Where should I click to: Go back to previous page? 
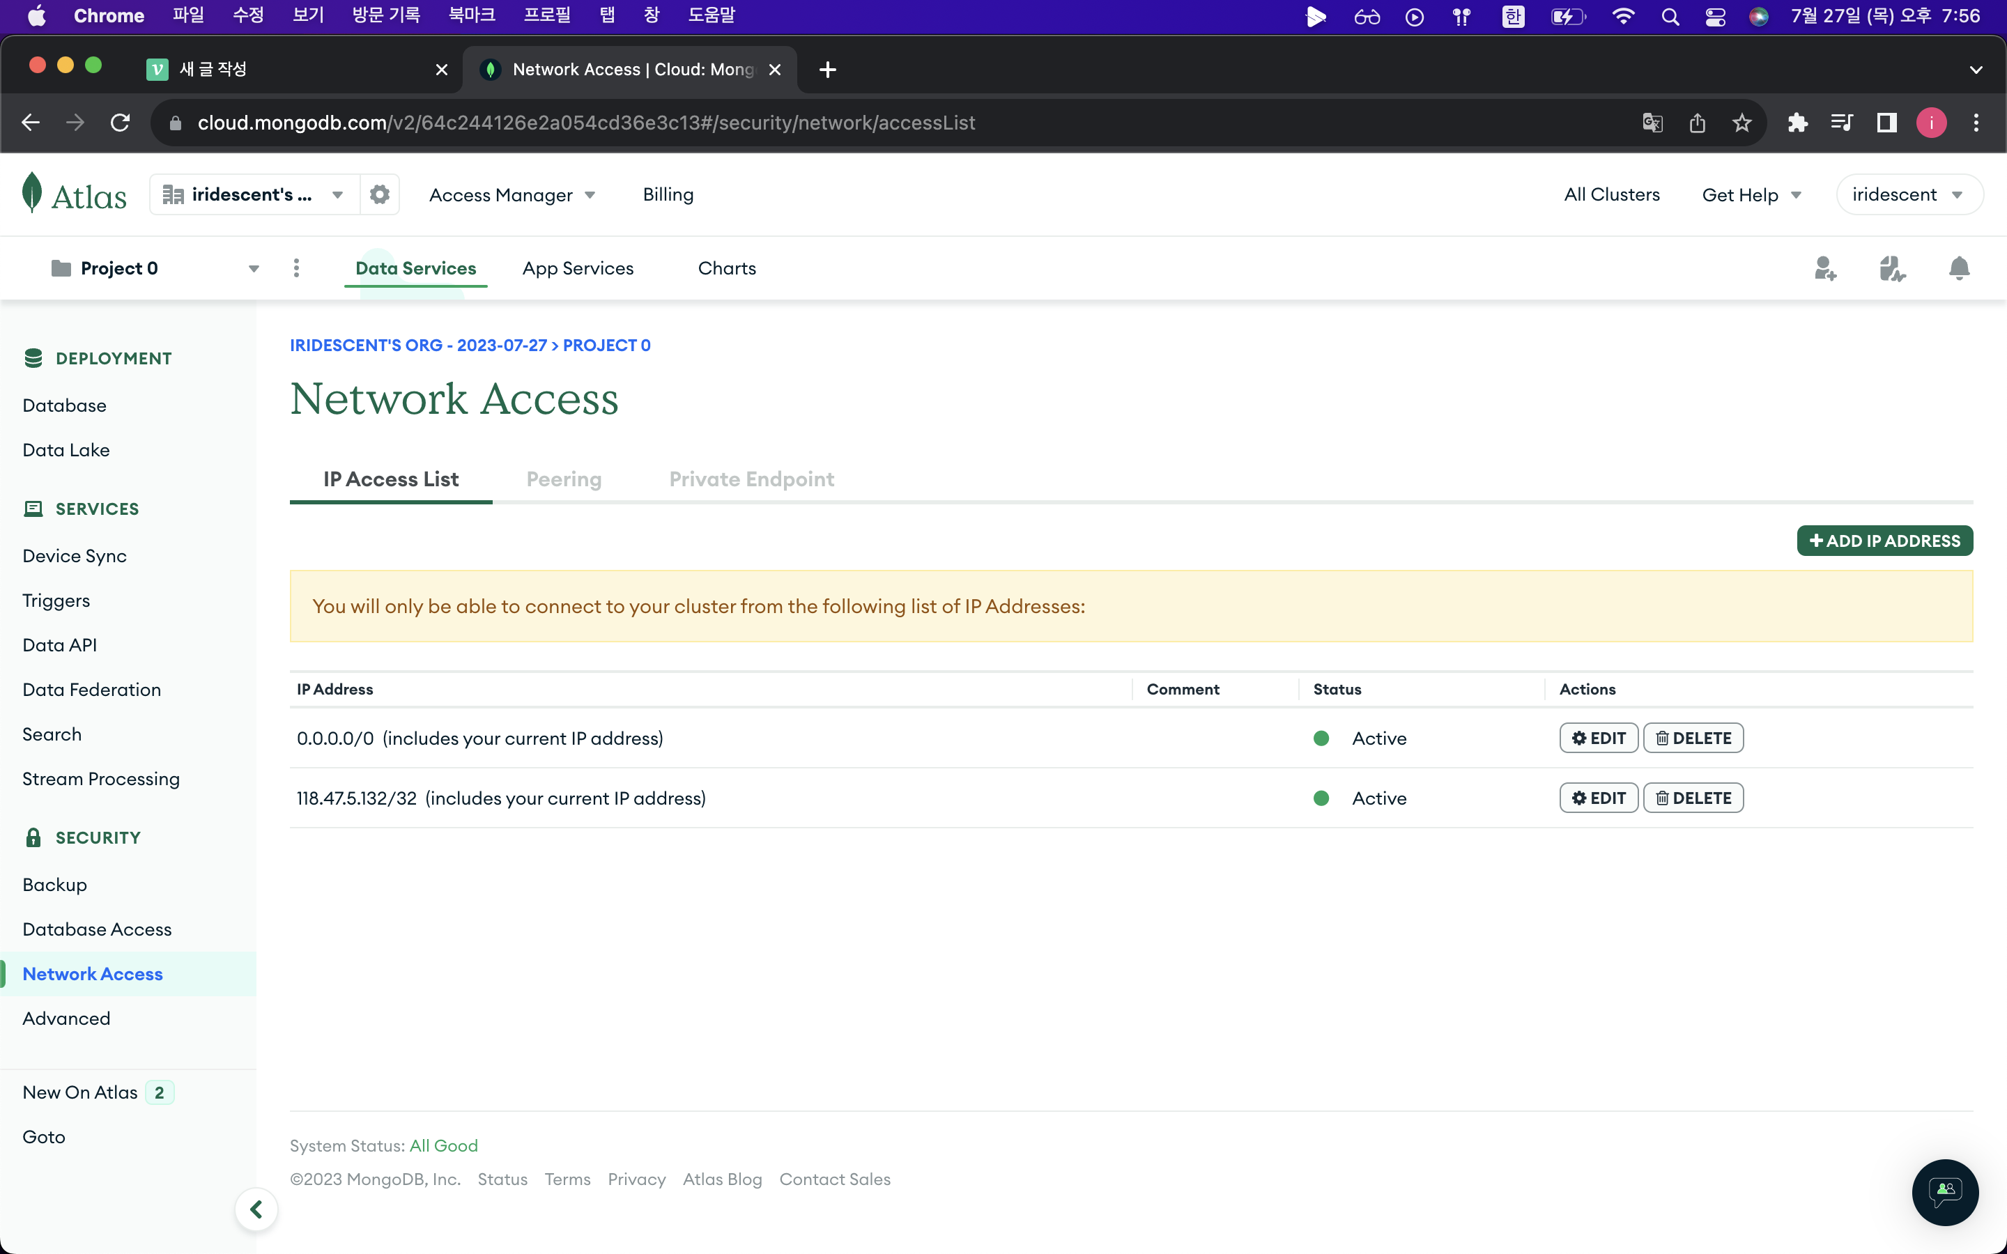(x=31, y=123)
